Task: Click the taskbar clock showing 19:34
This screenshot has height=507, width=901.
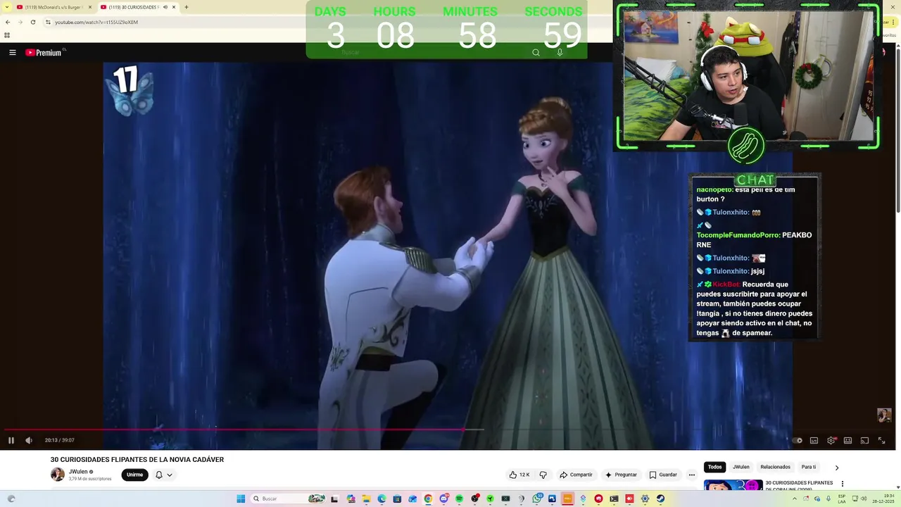Action: (x=883, y=499)
